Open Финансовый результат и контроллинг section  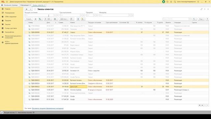(x=13, y=37)
